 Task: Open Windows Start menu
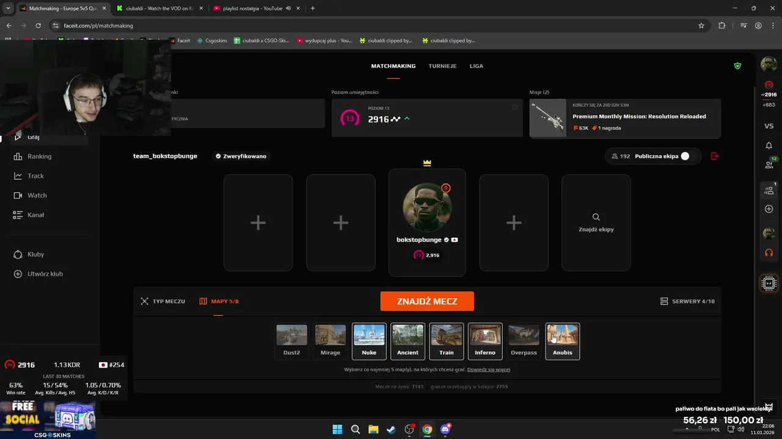click(x=337, y=429)
